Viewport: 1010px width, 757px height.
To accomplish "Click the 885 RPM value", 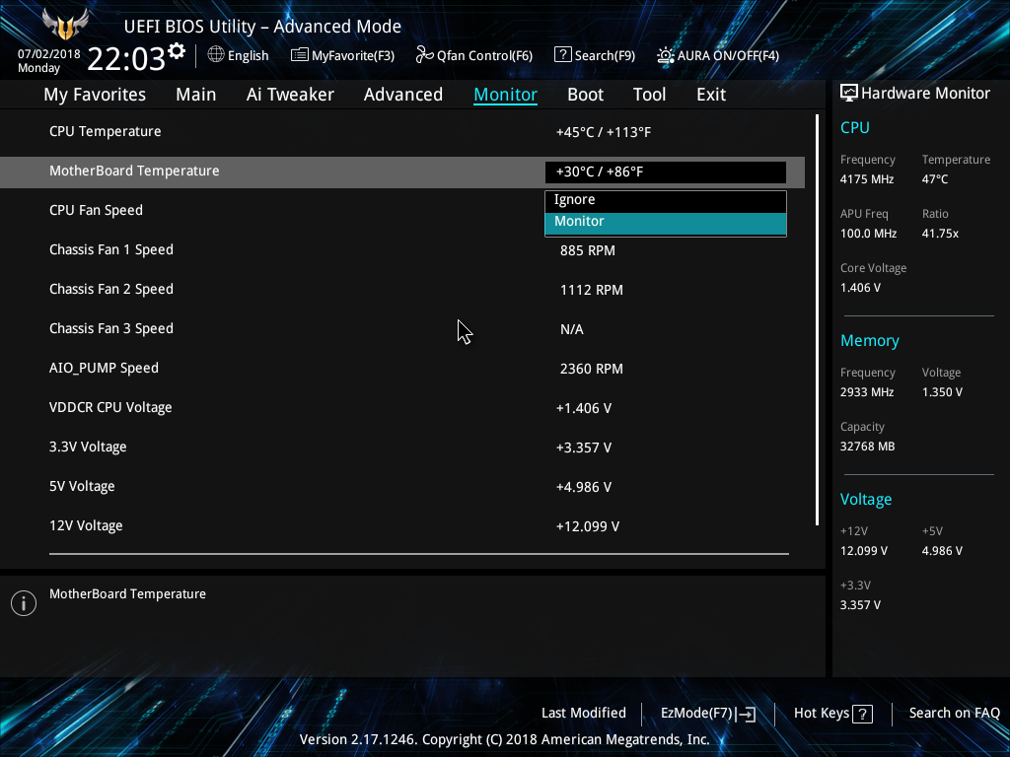I will click(588, 250).
